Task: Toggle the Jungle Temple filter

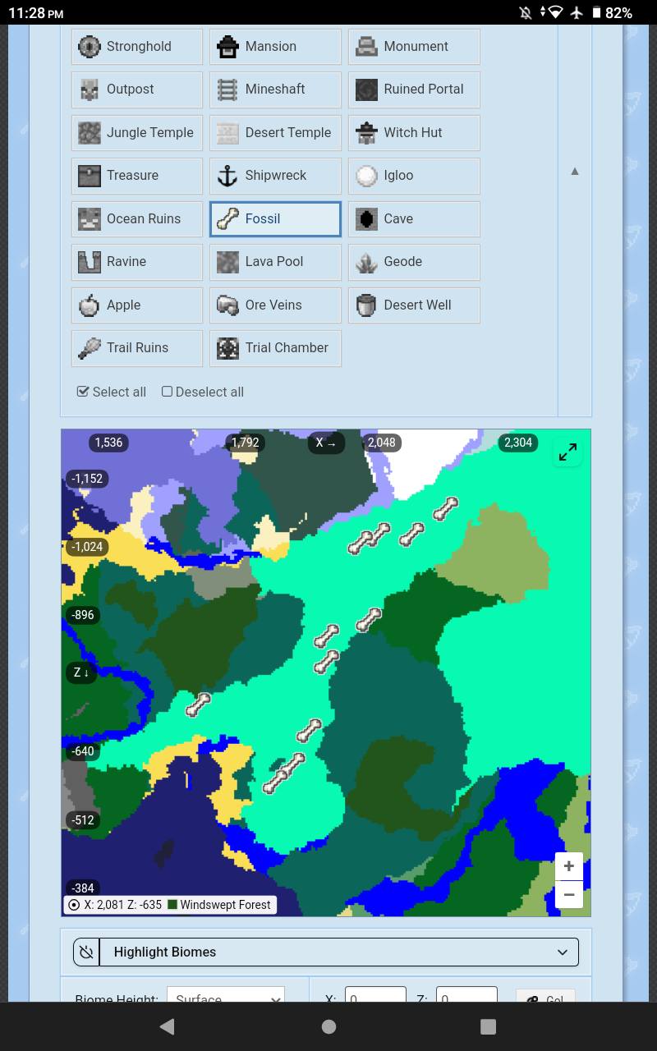Action: click(136, 133)
